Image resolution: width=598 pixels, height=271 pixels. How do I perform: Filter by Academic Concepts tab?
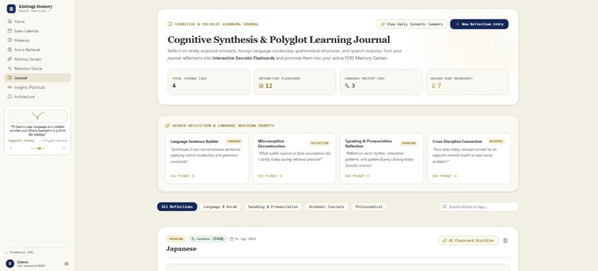pos(326,207)
